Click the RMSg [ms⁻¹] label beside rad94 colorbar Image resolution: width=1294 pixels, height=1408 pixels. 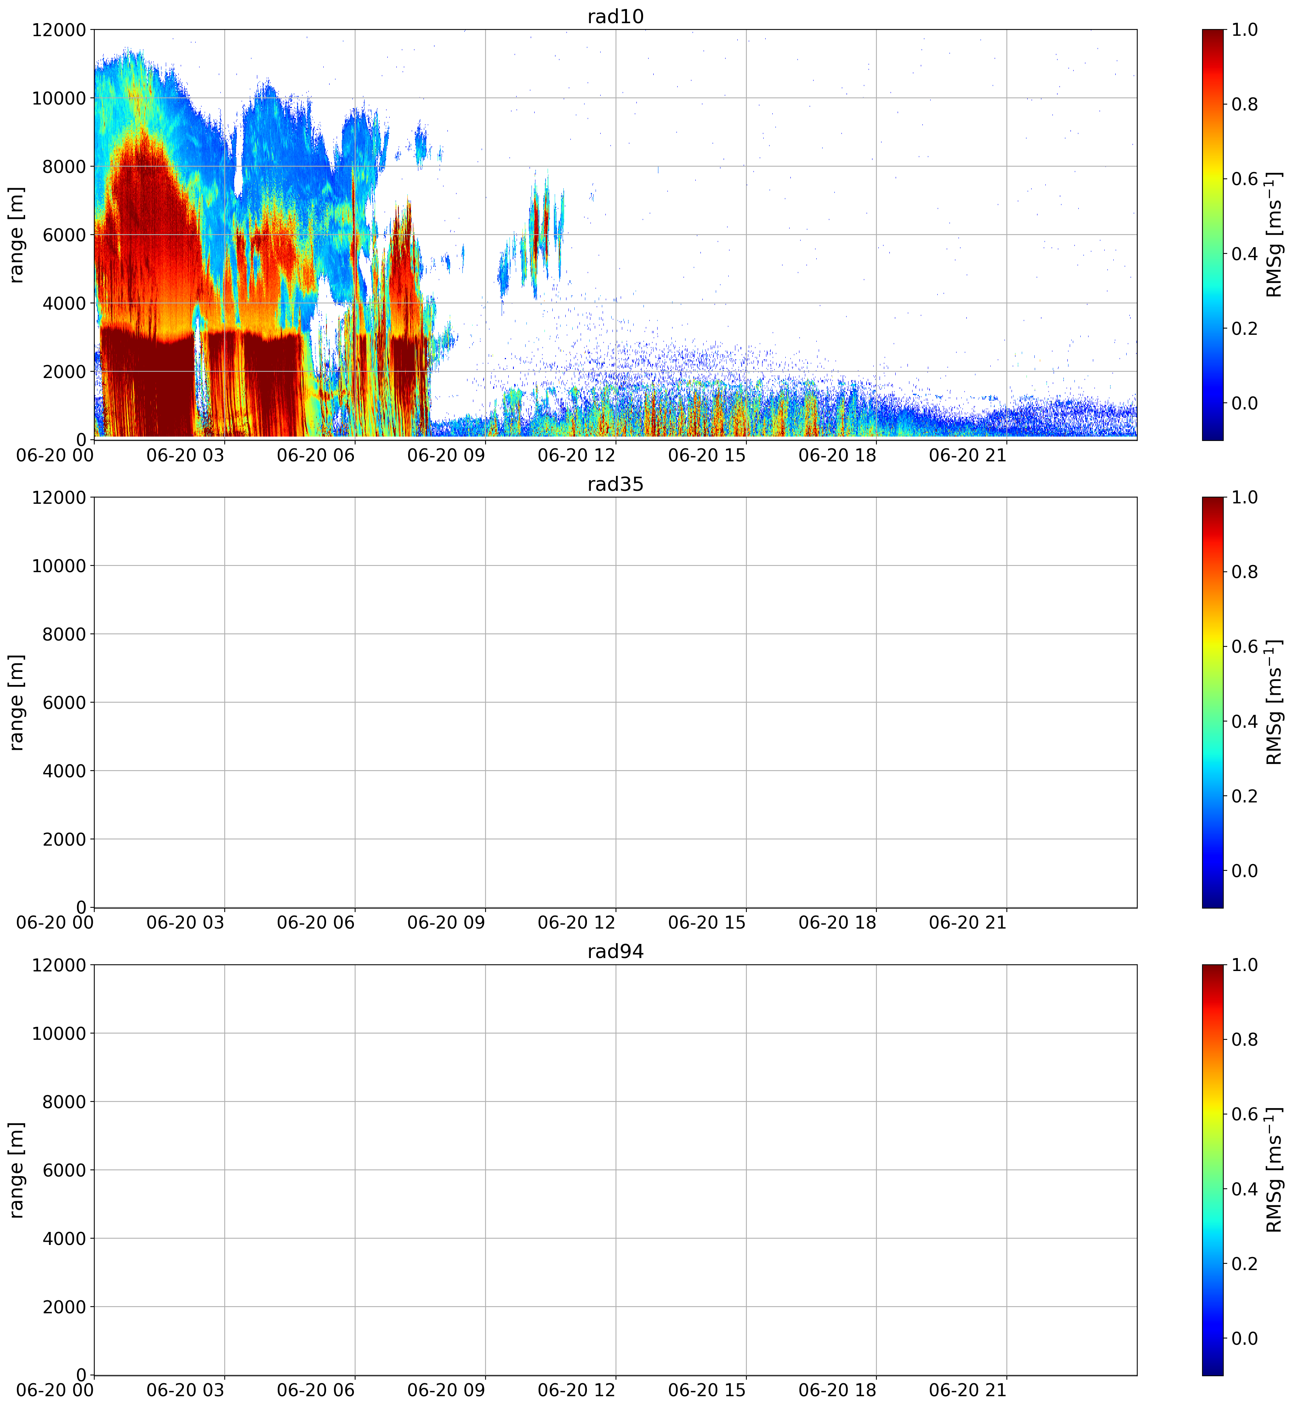[1274, 1170]
